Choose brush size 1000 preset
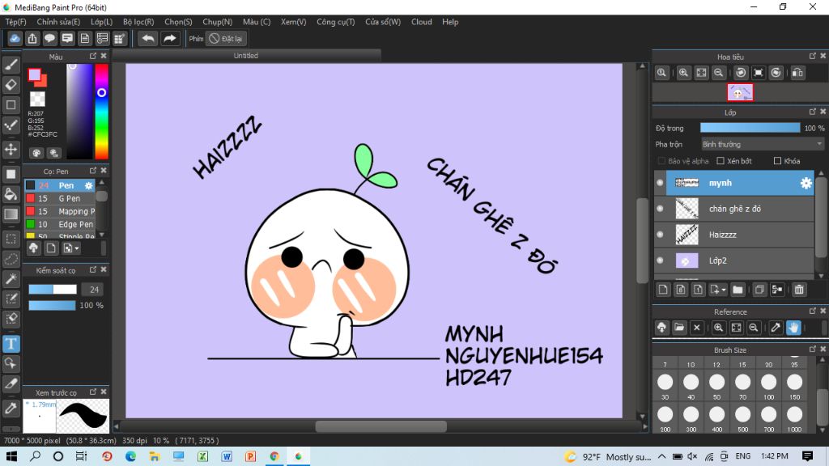Viewport: 829px width, 466px height. coord(794,419)
